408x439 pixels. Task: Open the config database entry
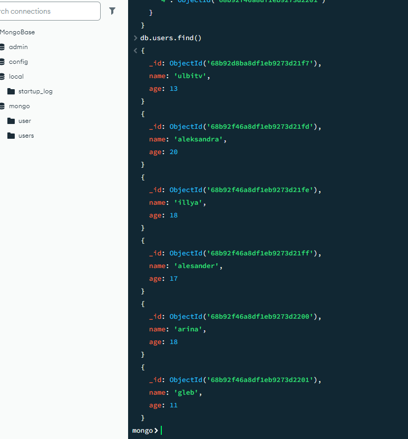click(x=18, y=62)
